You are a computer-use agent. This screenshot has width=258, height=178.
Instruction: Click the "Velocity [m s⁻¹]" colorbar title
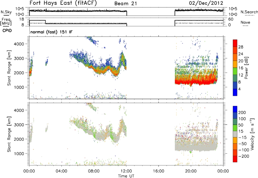(252, 134)
